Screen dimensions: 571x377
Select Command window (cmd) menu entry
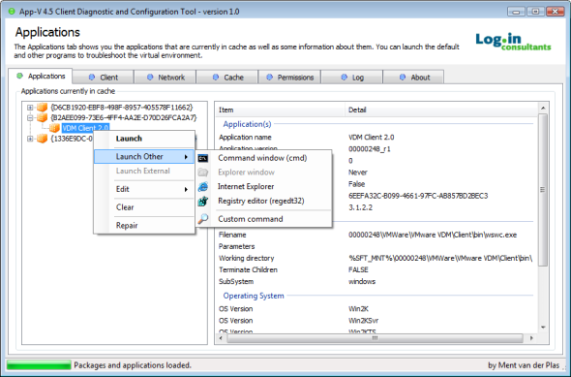point(263,158)
